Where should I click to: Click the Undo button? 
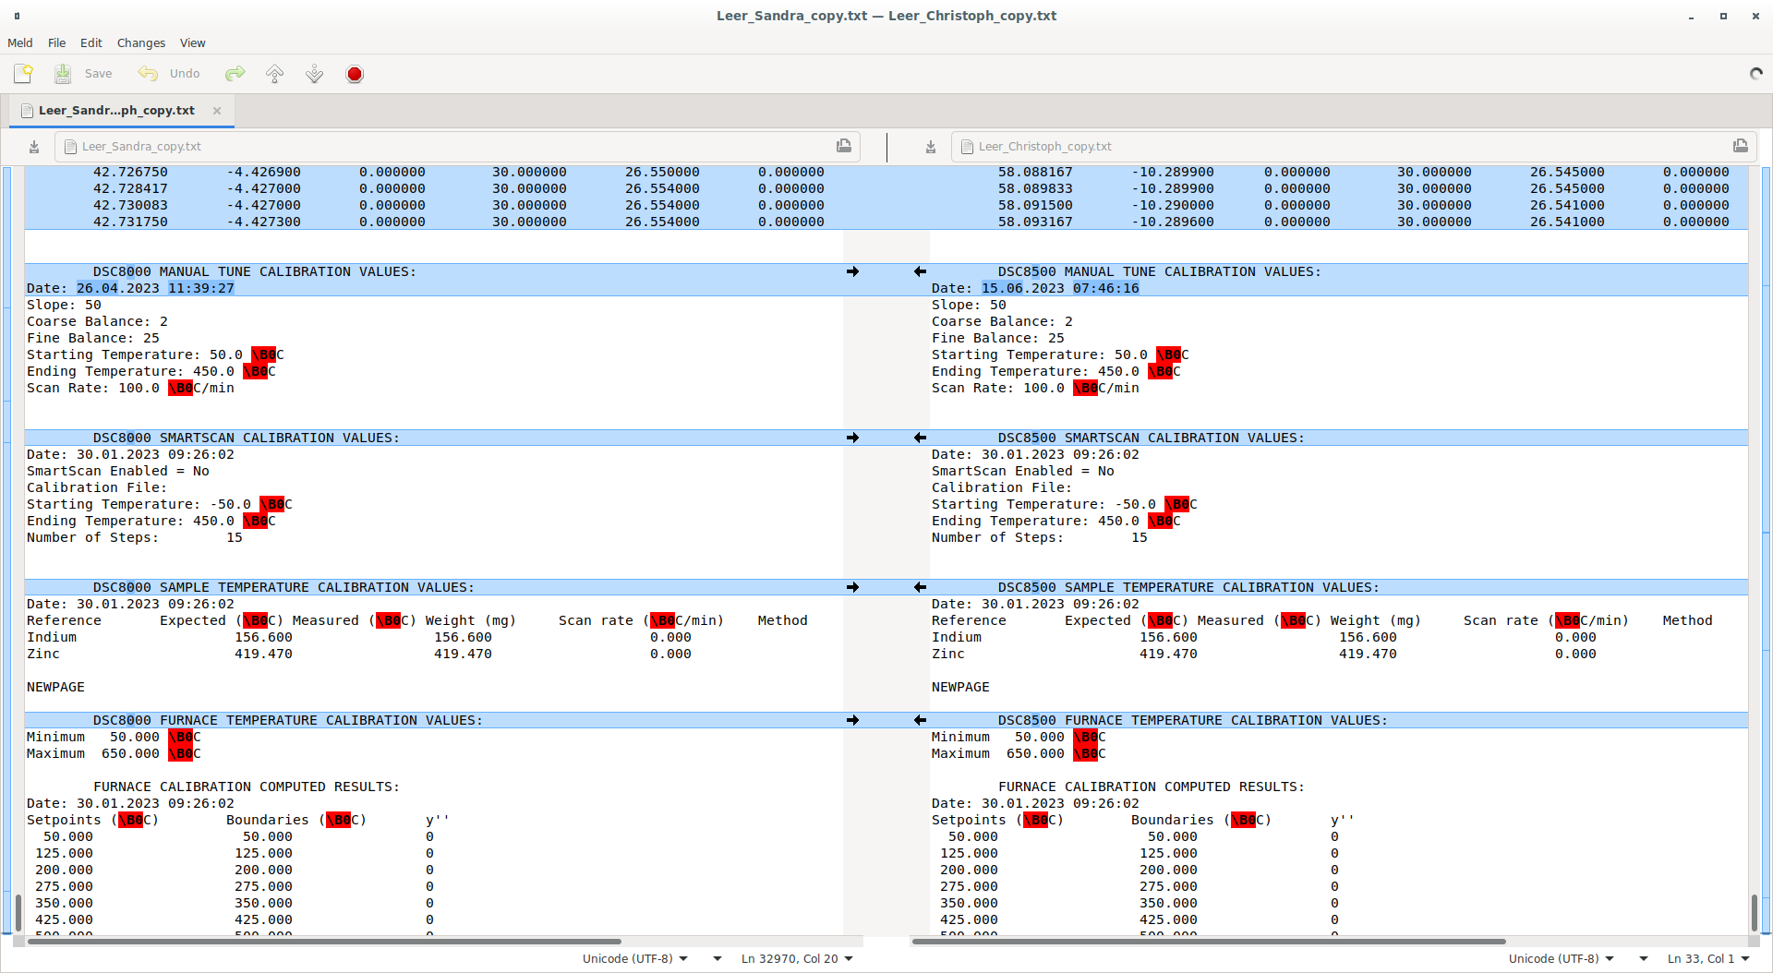click(170, 74)
